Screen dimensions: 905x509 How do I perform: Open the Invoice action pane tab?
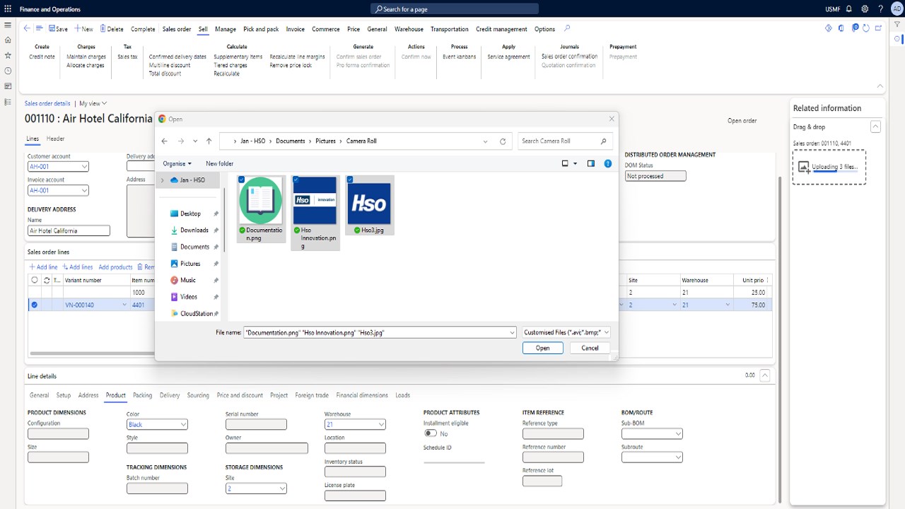(x=295, y=29)
